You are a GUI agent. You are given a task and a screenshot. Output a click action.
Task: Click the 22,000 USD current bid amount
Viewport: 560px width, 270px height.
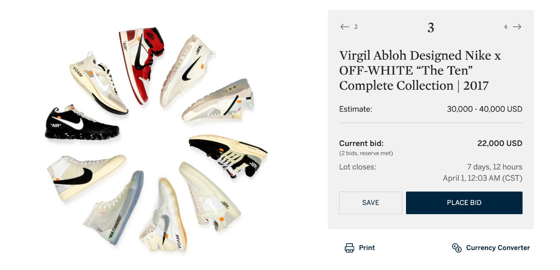point(500,144)
